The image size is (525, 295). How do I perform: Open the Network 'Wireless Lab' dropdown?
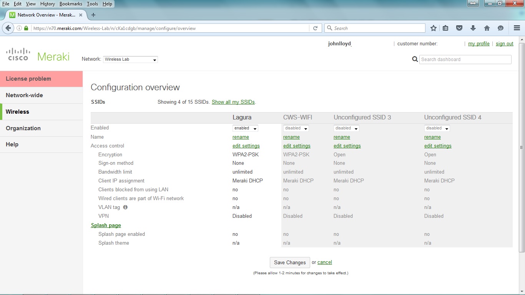coord(130,59)
